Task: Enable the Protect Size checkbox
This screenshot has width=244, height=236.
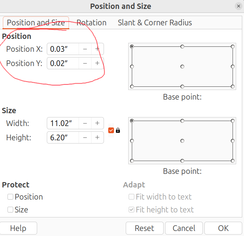Action: pos(11,210)
